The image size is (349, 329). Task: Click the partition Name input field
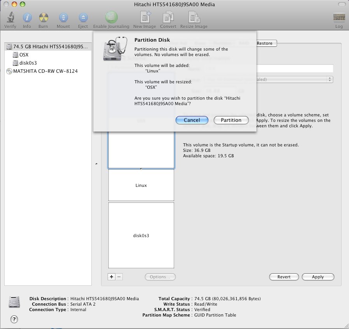point(295,69)
